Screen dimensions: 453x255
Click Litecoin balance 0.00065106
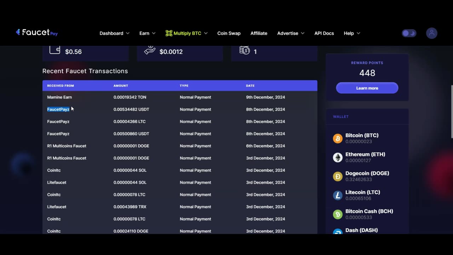[x=359, y=198]
